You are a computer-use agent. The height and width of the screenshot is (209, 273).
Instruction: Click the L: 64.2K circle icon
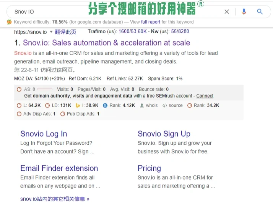(x=19, y=106)
